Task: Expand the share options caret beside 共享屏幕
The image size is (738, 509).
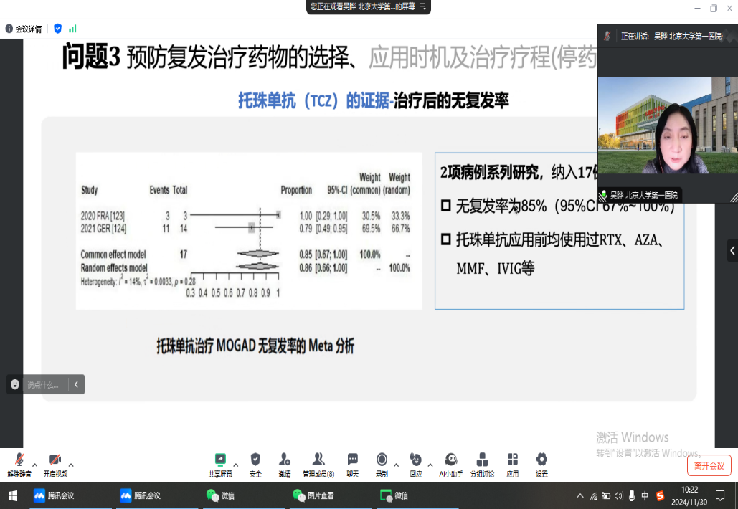Action: point(236,465)
